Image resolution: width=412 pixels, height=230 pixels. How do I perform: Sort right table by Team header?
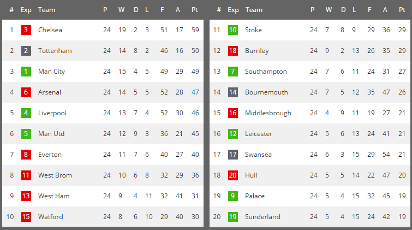pos(254,10)
